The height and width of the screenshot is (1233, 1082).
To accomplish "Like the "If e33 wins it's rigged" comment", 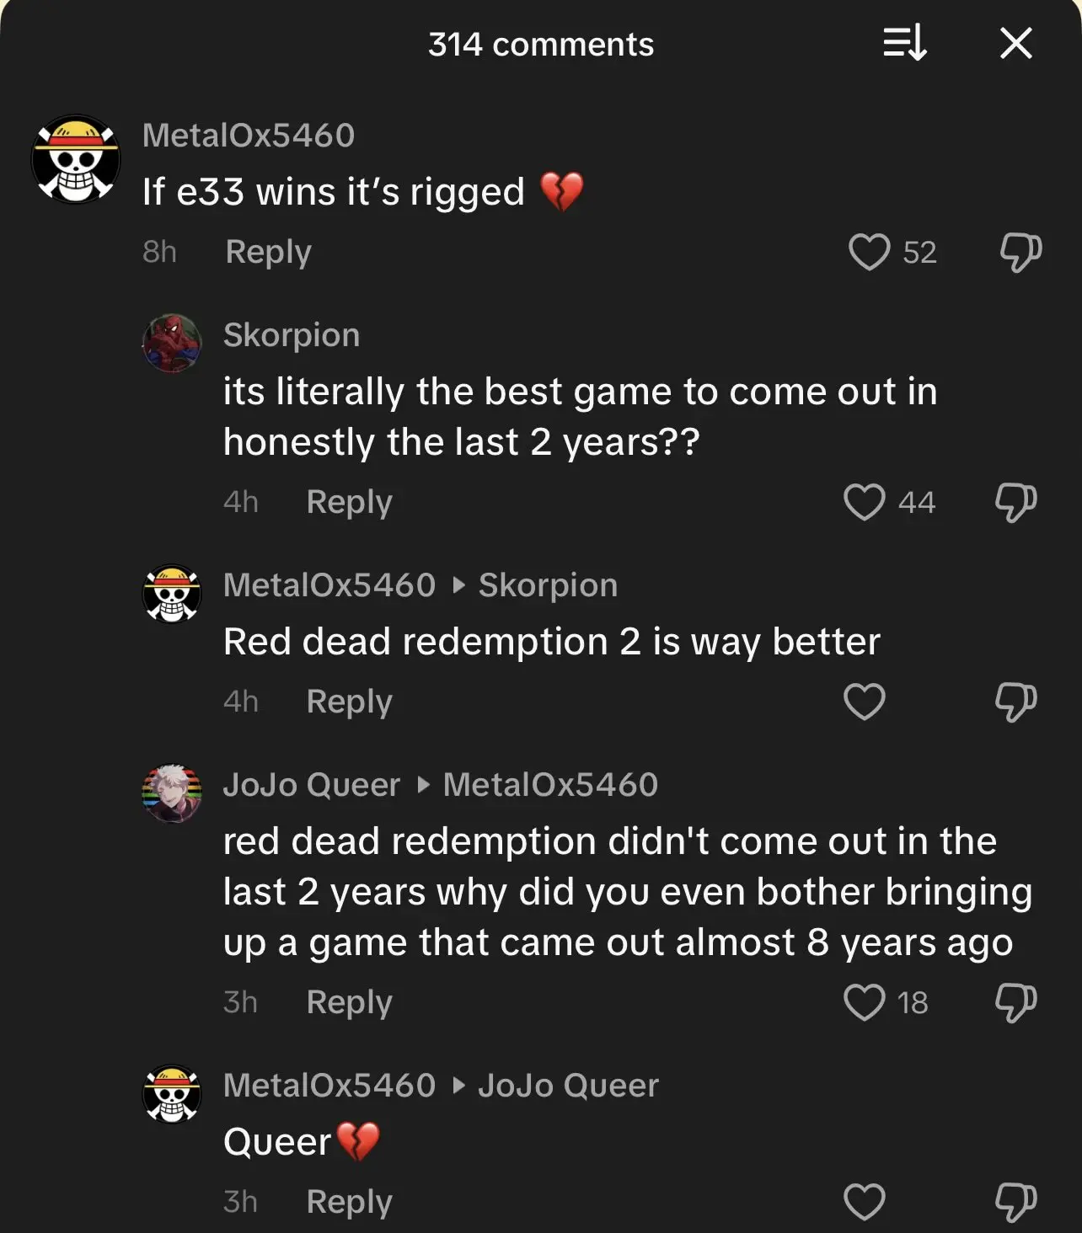I will (x=869, y=252).
